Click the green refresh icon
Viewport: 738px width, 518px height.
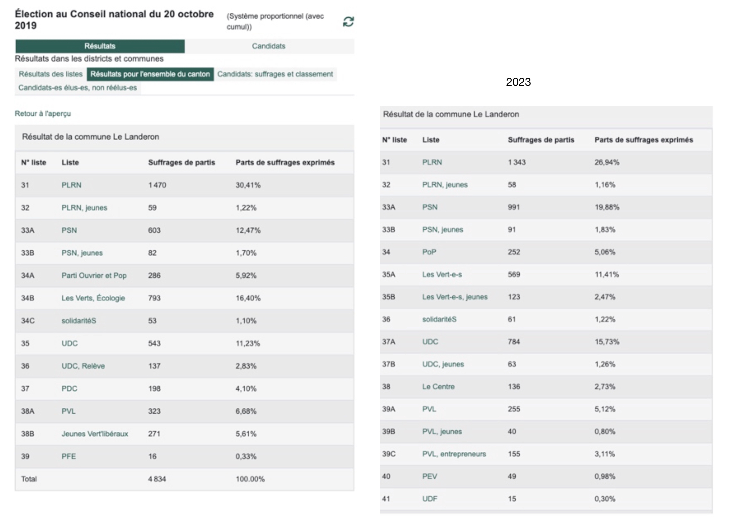(x=348, y=22)
